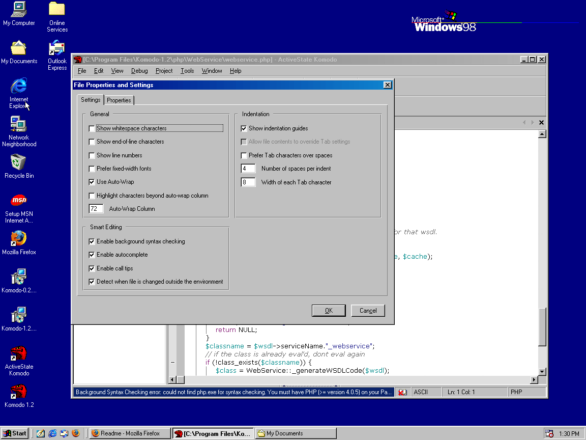Select the Mozilla Firefox desktop shortcut
The height and width of the screenshot is (440, 586).
click(19, 243)
